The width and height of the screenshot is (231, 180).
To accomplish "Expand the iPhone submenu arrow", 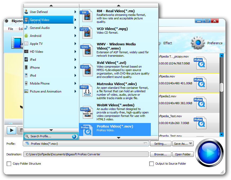I will tap(75, 67).
